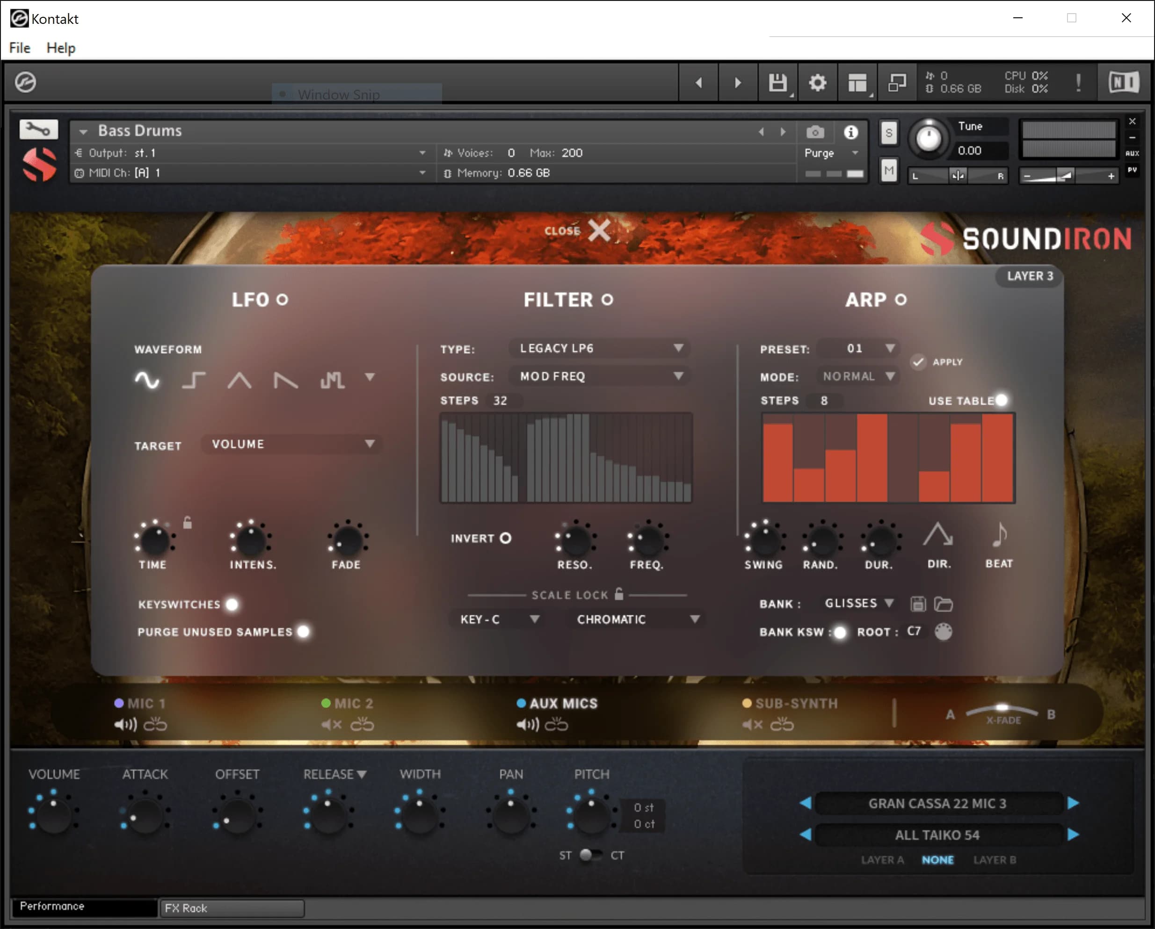The width and height of the screenshot is (1155, 929).
Task: Click the ARP beat note icon
Action: point(999,535)
